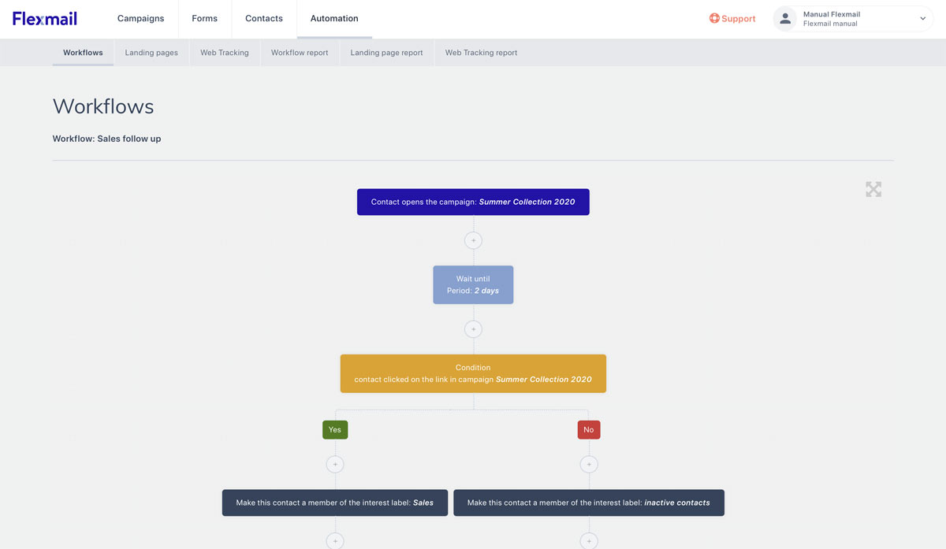
Task: Go to the Web Tracking report tab
Action: (x=481, y=53)
